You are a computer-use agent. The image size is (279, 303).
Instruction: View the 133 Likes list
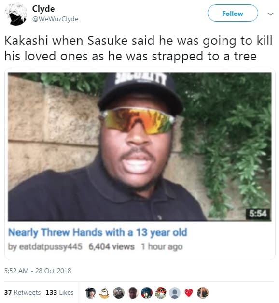click(60, 292)
